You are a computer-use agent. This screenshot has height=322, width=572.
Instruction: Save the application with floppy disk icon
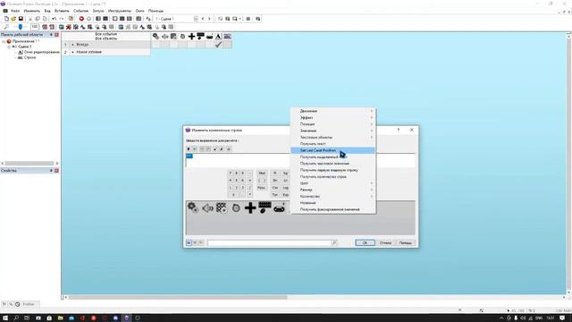21,19
